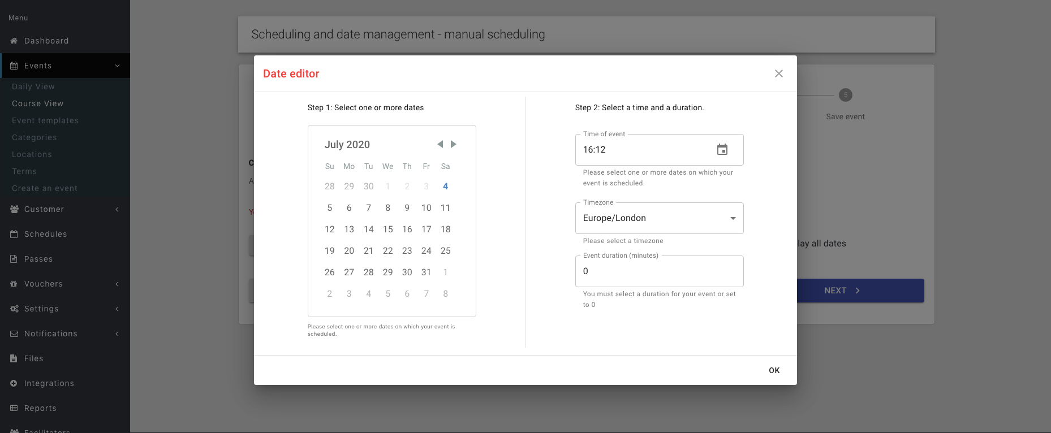The width and height of the screenshot is (1051, 433).
Task: Expand the Vouchers submenu chevron
Action: coord(117,284)
